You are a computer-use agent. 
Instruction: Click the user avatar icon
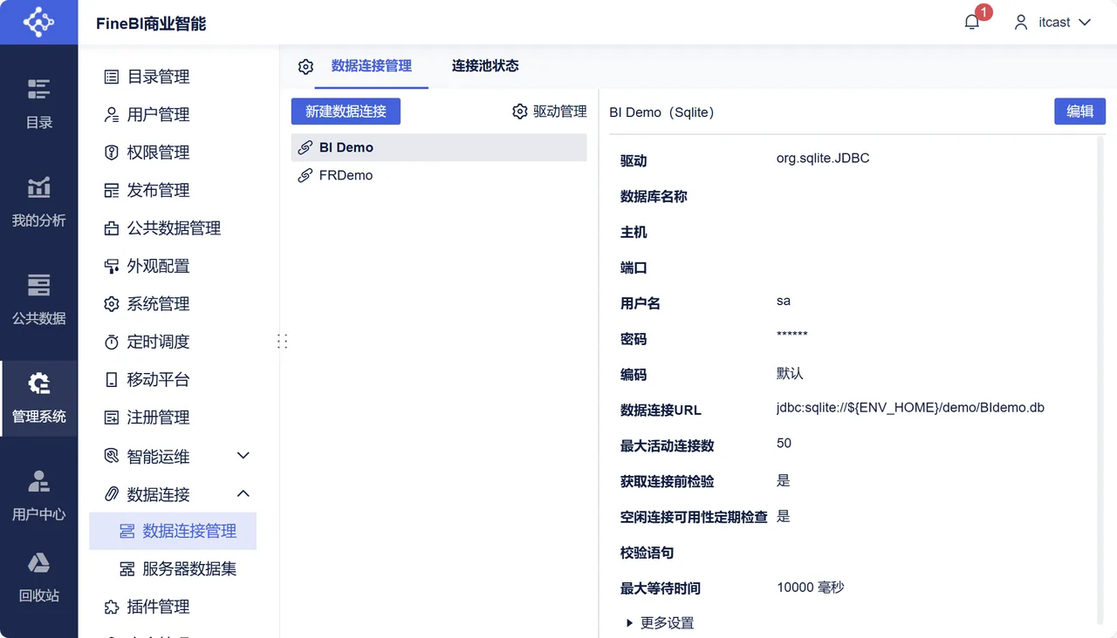(x=1021, y=23)
